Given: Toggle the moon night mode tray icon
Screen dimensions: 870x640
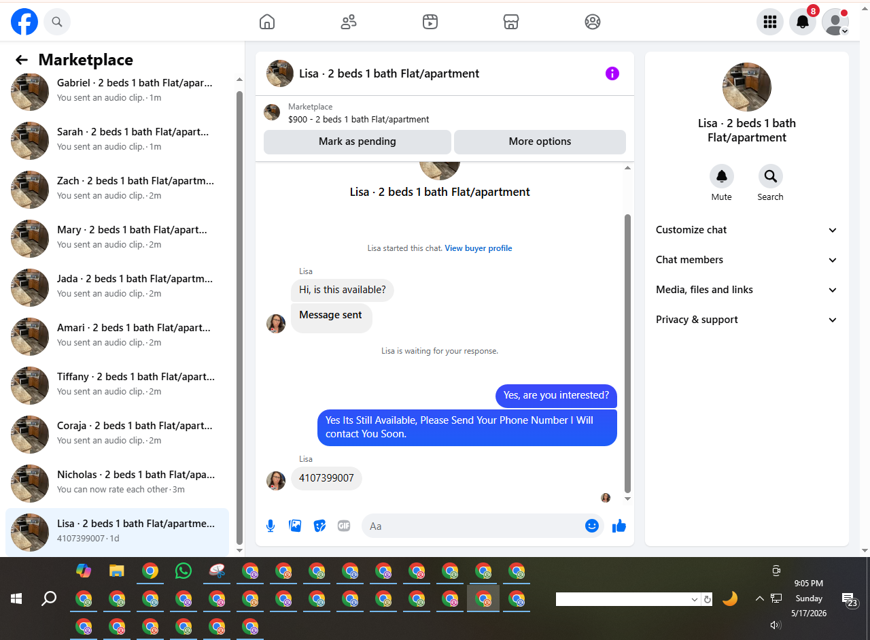Looking at the screenshot, I should (730, 599).
